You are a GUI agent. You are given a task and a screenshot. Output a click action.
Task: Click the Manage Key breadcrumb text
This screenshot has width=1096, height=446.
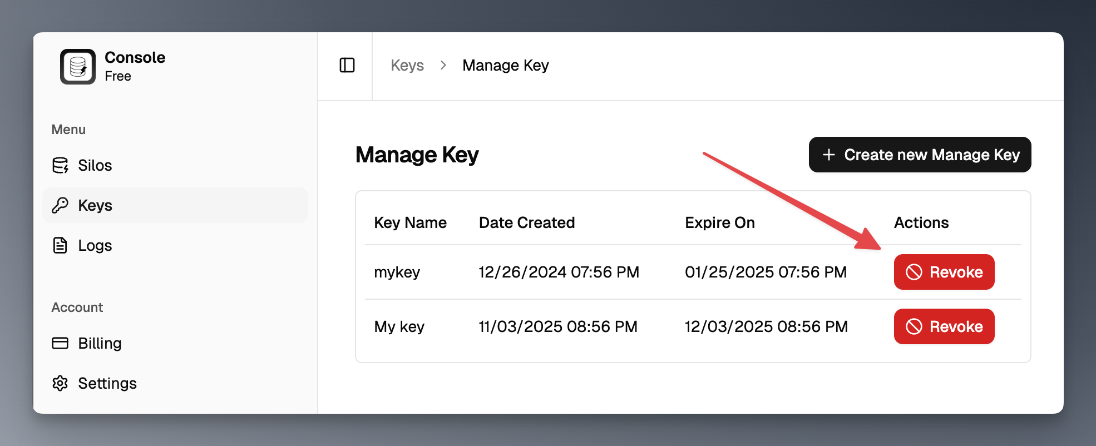pos(506,66)
